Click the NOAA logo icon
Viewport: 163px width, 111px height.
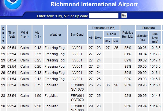[x=13, y=4]
